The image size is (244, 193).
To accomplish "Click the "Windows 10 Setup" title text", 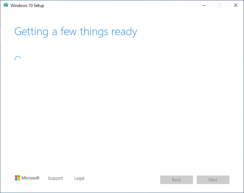I will (27, 6).
